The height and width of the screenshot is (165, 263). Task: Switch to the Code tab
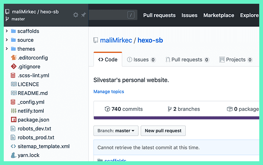pyautogui.click(x=108, y=60)
